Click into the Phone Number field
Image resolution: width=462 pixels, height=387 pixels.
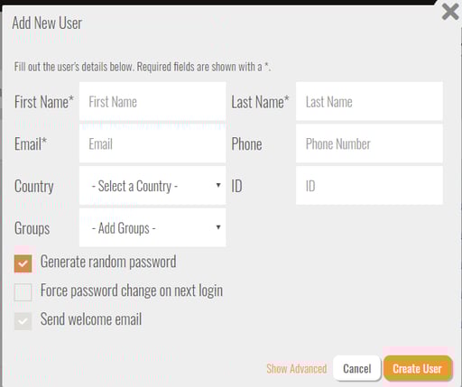369,143
